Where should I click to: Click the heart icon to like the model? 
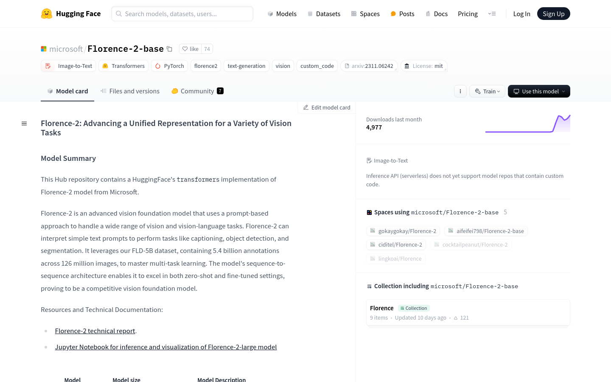tap(185, 49)
